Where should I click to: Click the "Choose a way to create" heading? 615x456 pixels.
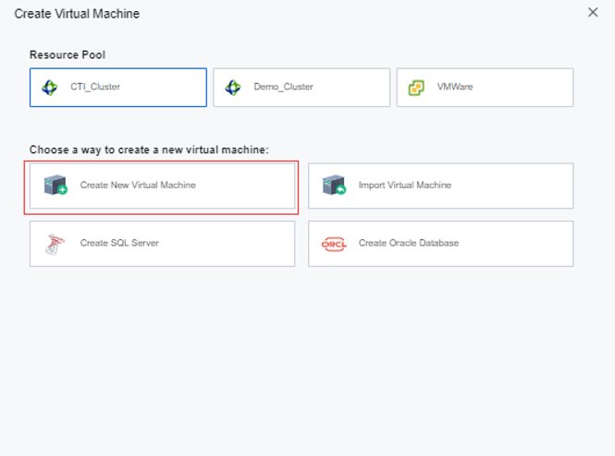149,150
